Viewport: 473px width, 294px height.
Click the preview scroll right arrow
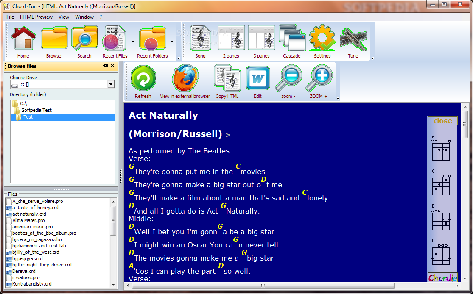tap(458, 285)
